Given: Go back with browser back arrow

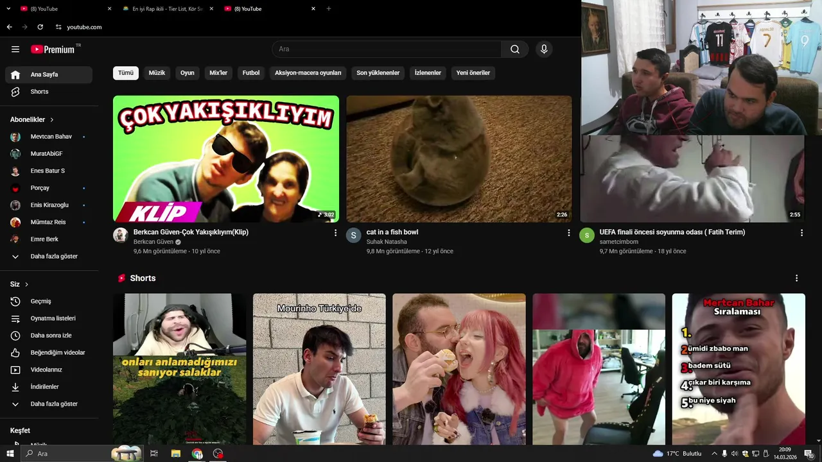Looking at the screenshot, I should (x=9, y=27).
